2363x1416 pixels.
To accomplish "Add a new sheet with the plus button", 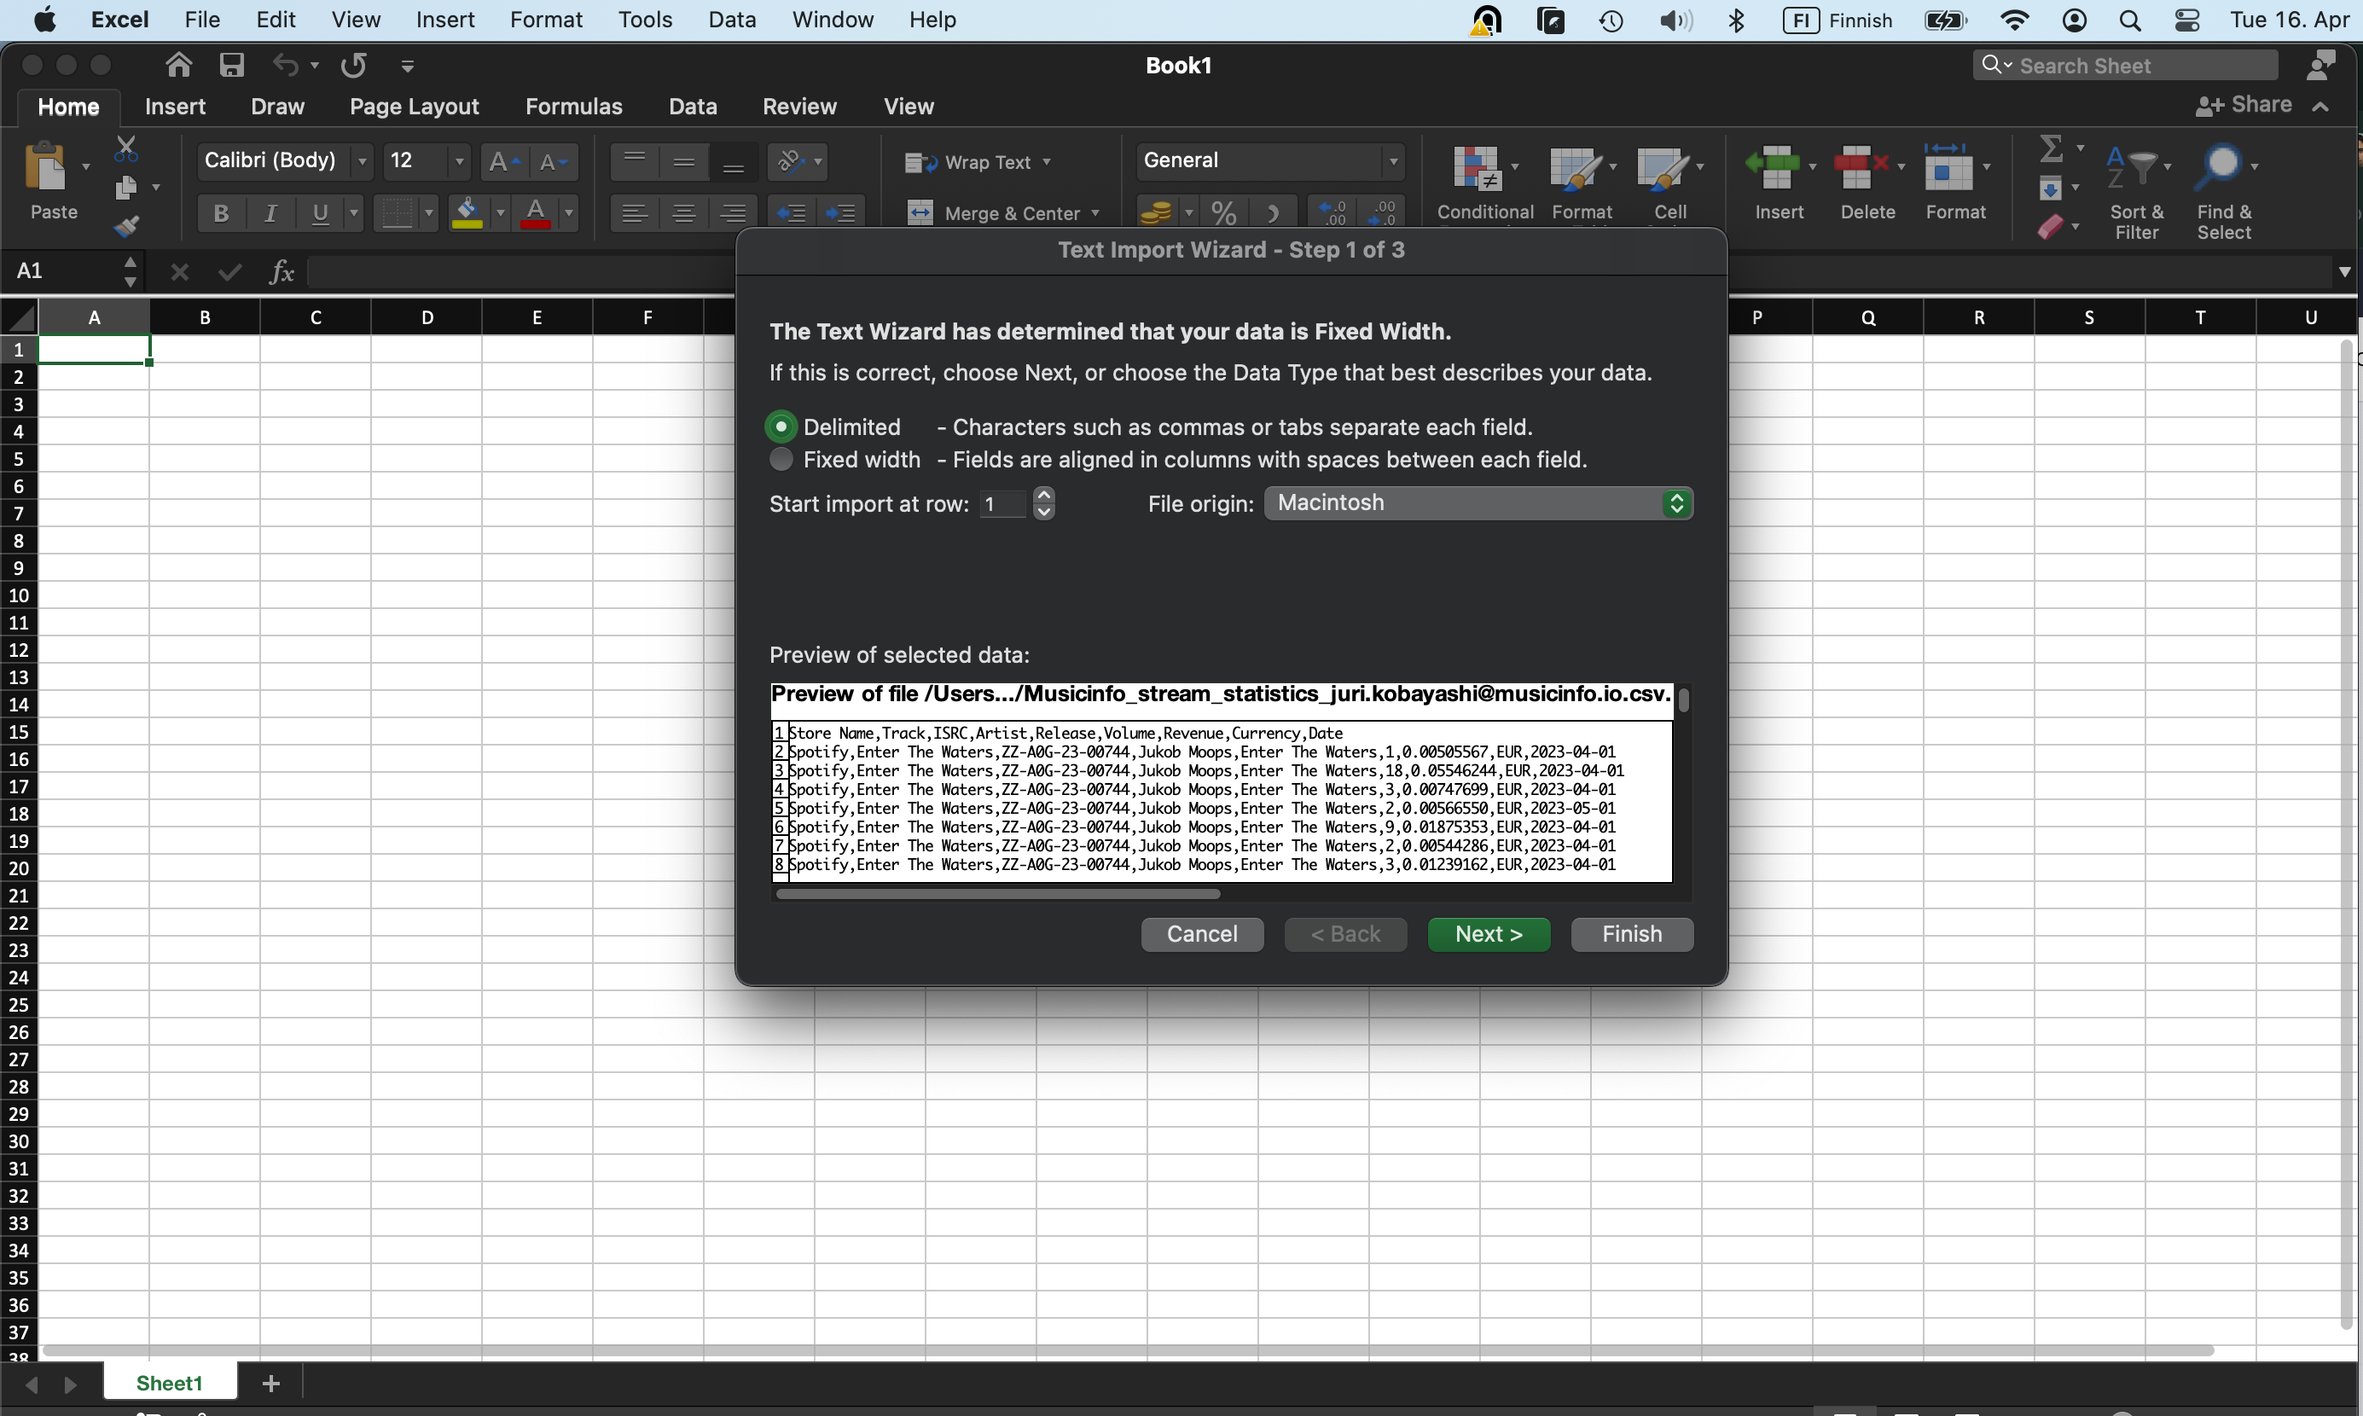I will pos(271,1384).
